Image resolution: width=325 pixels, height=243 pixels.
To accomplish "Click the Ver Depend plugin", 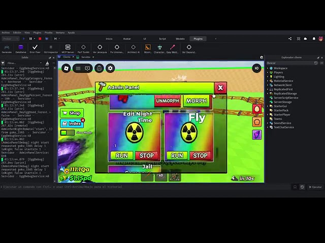I will [x=189, y=49].
